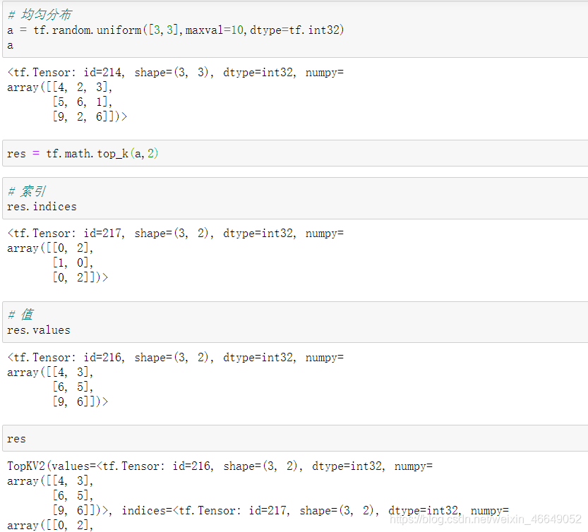Click output header 'id=216' under res.values
The height and width of the screenshot is (532, 588).
pos(175,357)
